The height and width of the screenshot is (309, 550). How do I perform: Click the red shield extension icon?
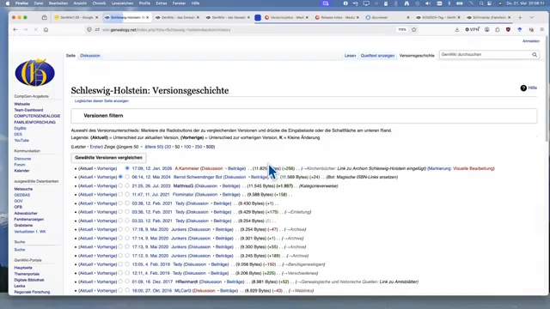click(508, 30)
